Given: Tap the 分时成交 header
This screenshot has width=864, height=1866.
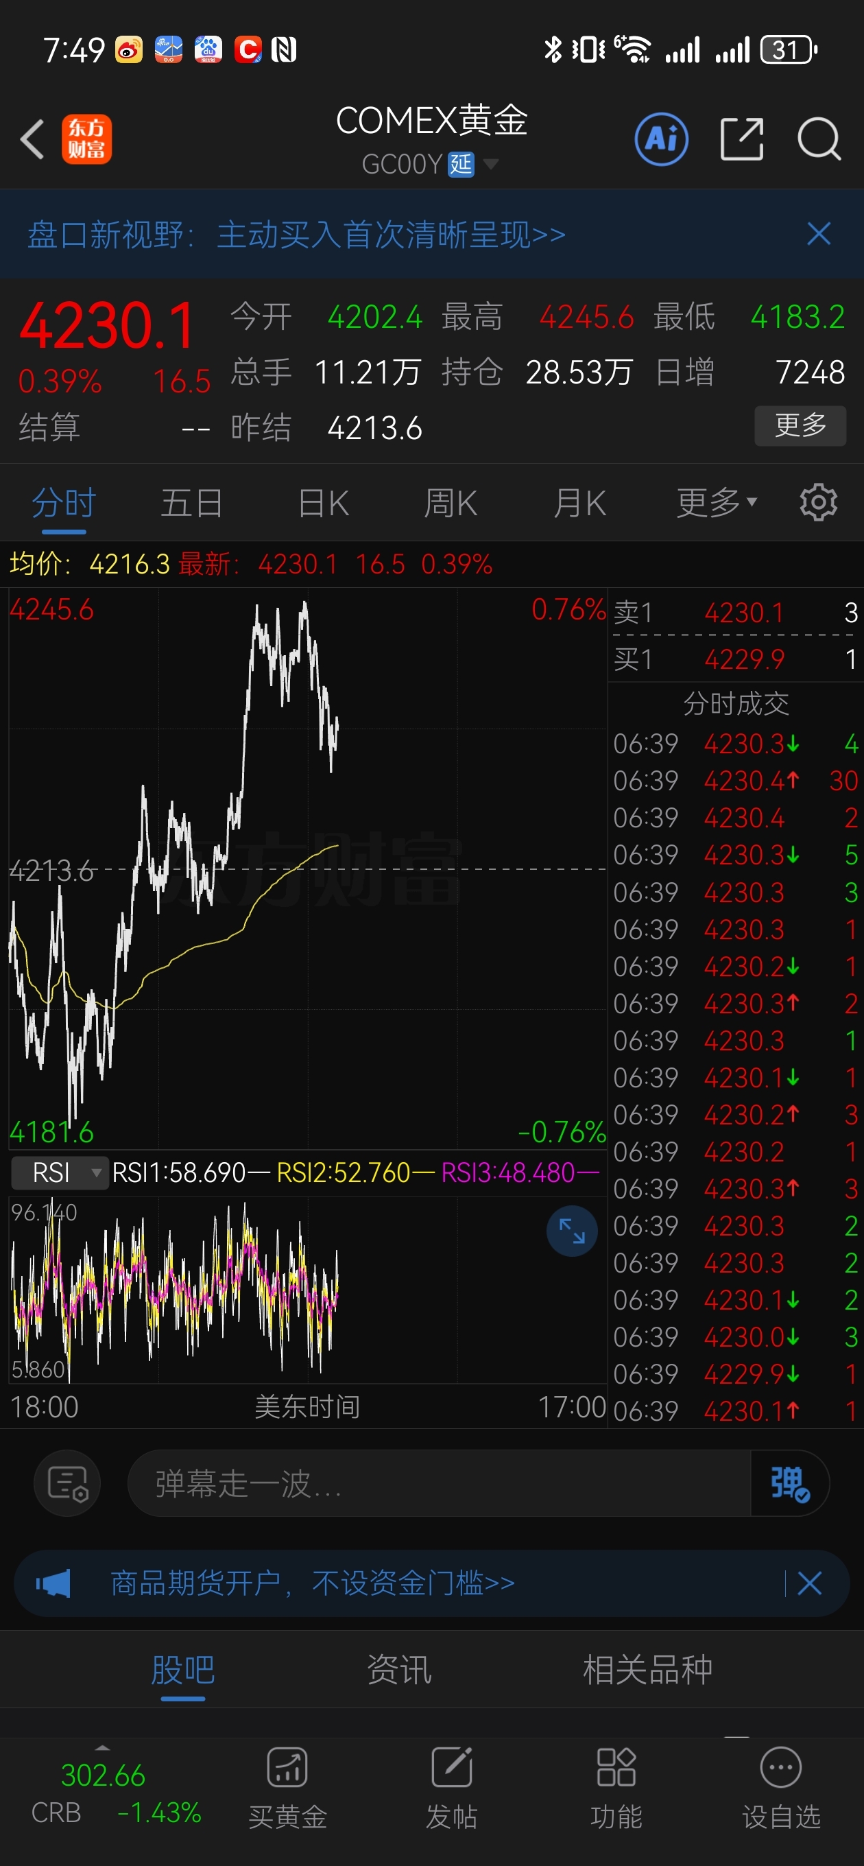Looking at the screenshot, I should coord(736,702).
